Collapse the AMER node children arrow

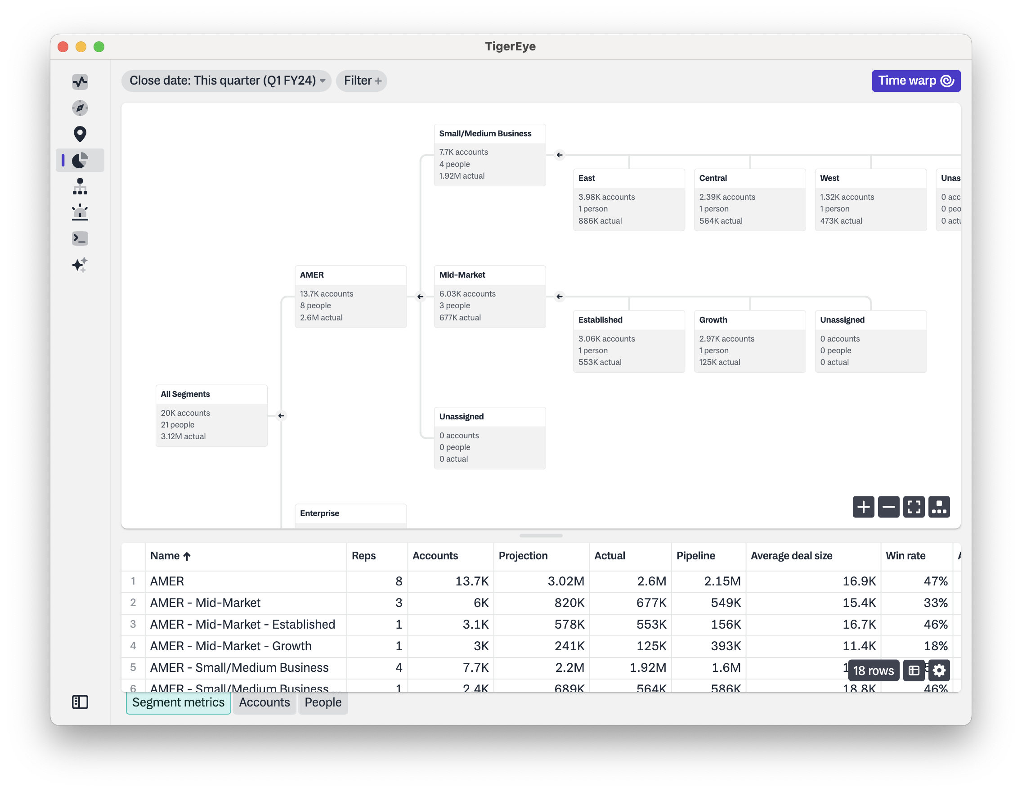420,296
